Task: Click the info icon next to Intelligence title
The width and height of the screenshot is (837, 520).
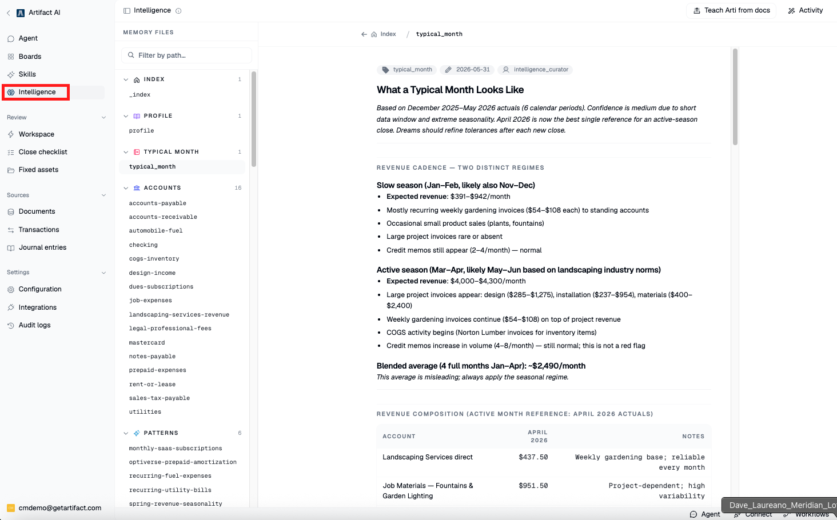Action: (178, 10)
